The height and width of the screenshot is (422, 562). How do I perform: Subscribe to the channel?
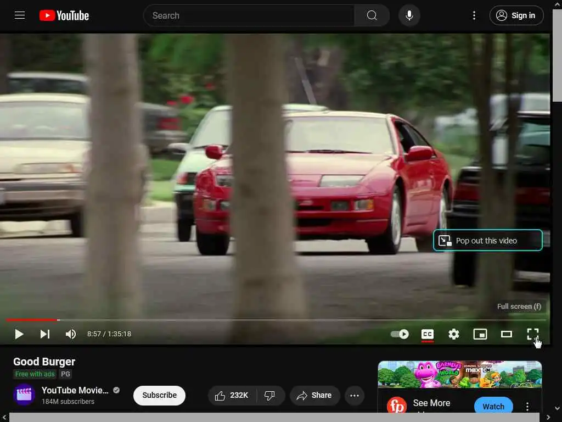(160, 395)
